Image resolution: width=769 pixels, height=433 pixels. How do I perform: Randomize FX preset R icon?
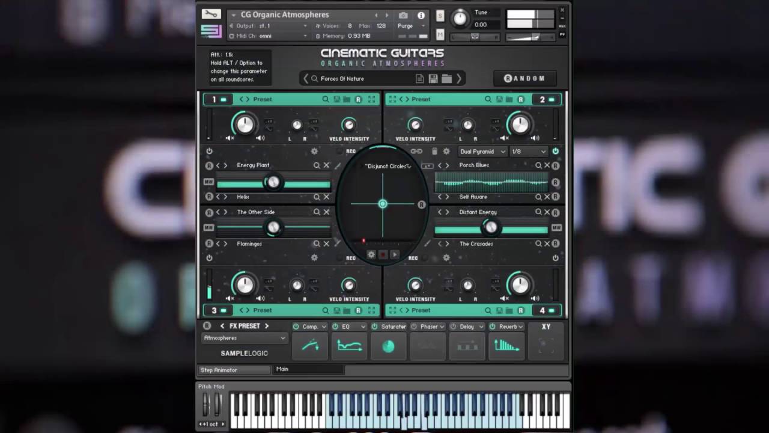point(207,326)
